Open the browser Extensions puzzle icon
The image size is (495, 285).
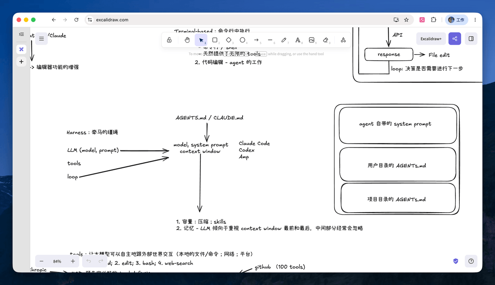pyautogui.click(x=434, y=20)
